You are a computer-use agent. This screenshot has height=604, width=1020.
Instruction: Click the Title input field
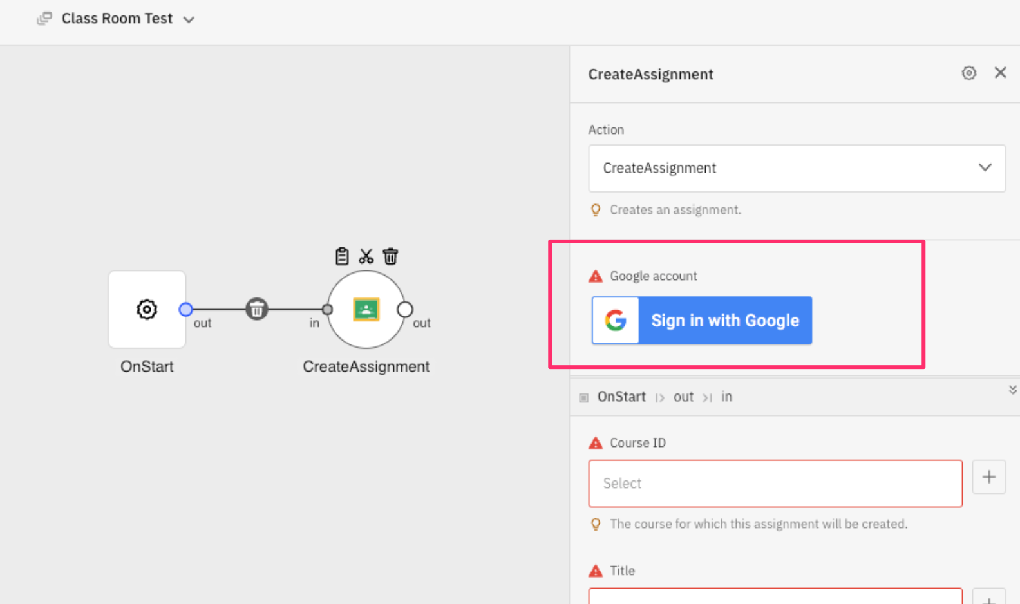775,596
